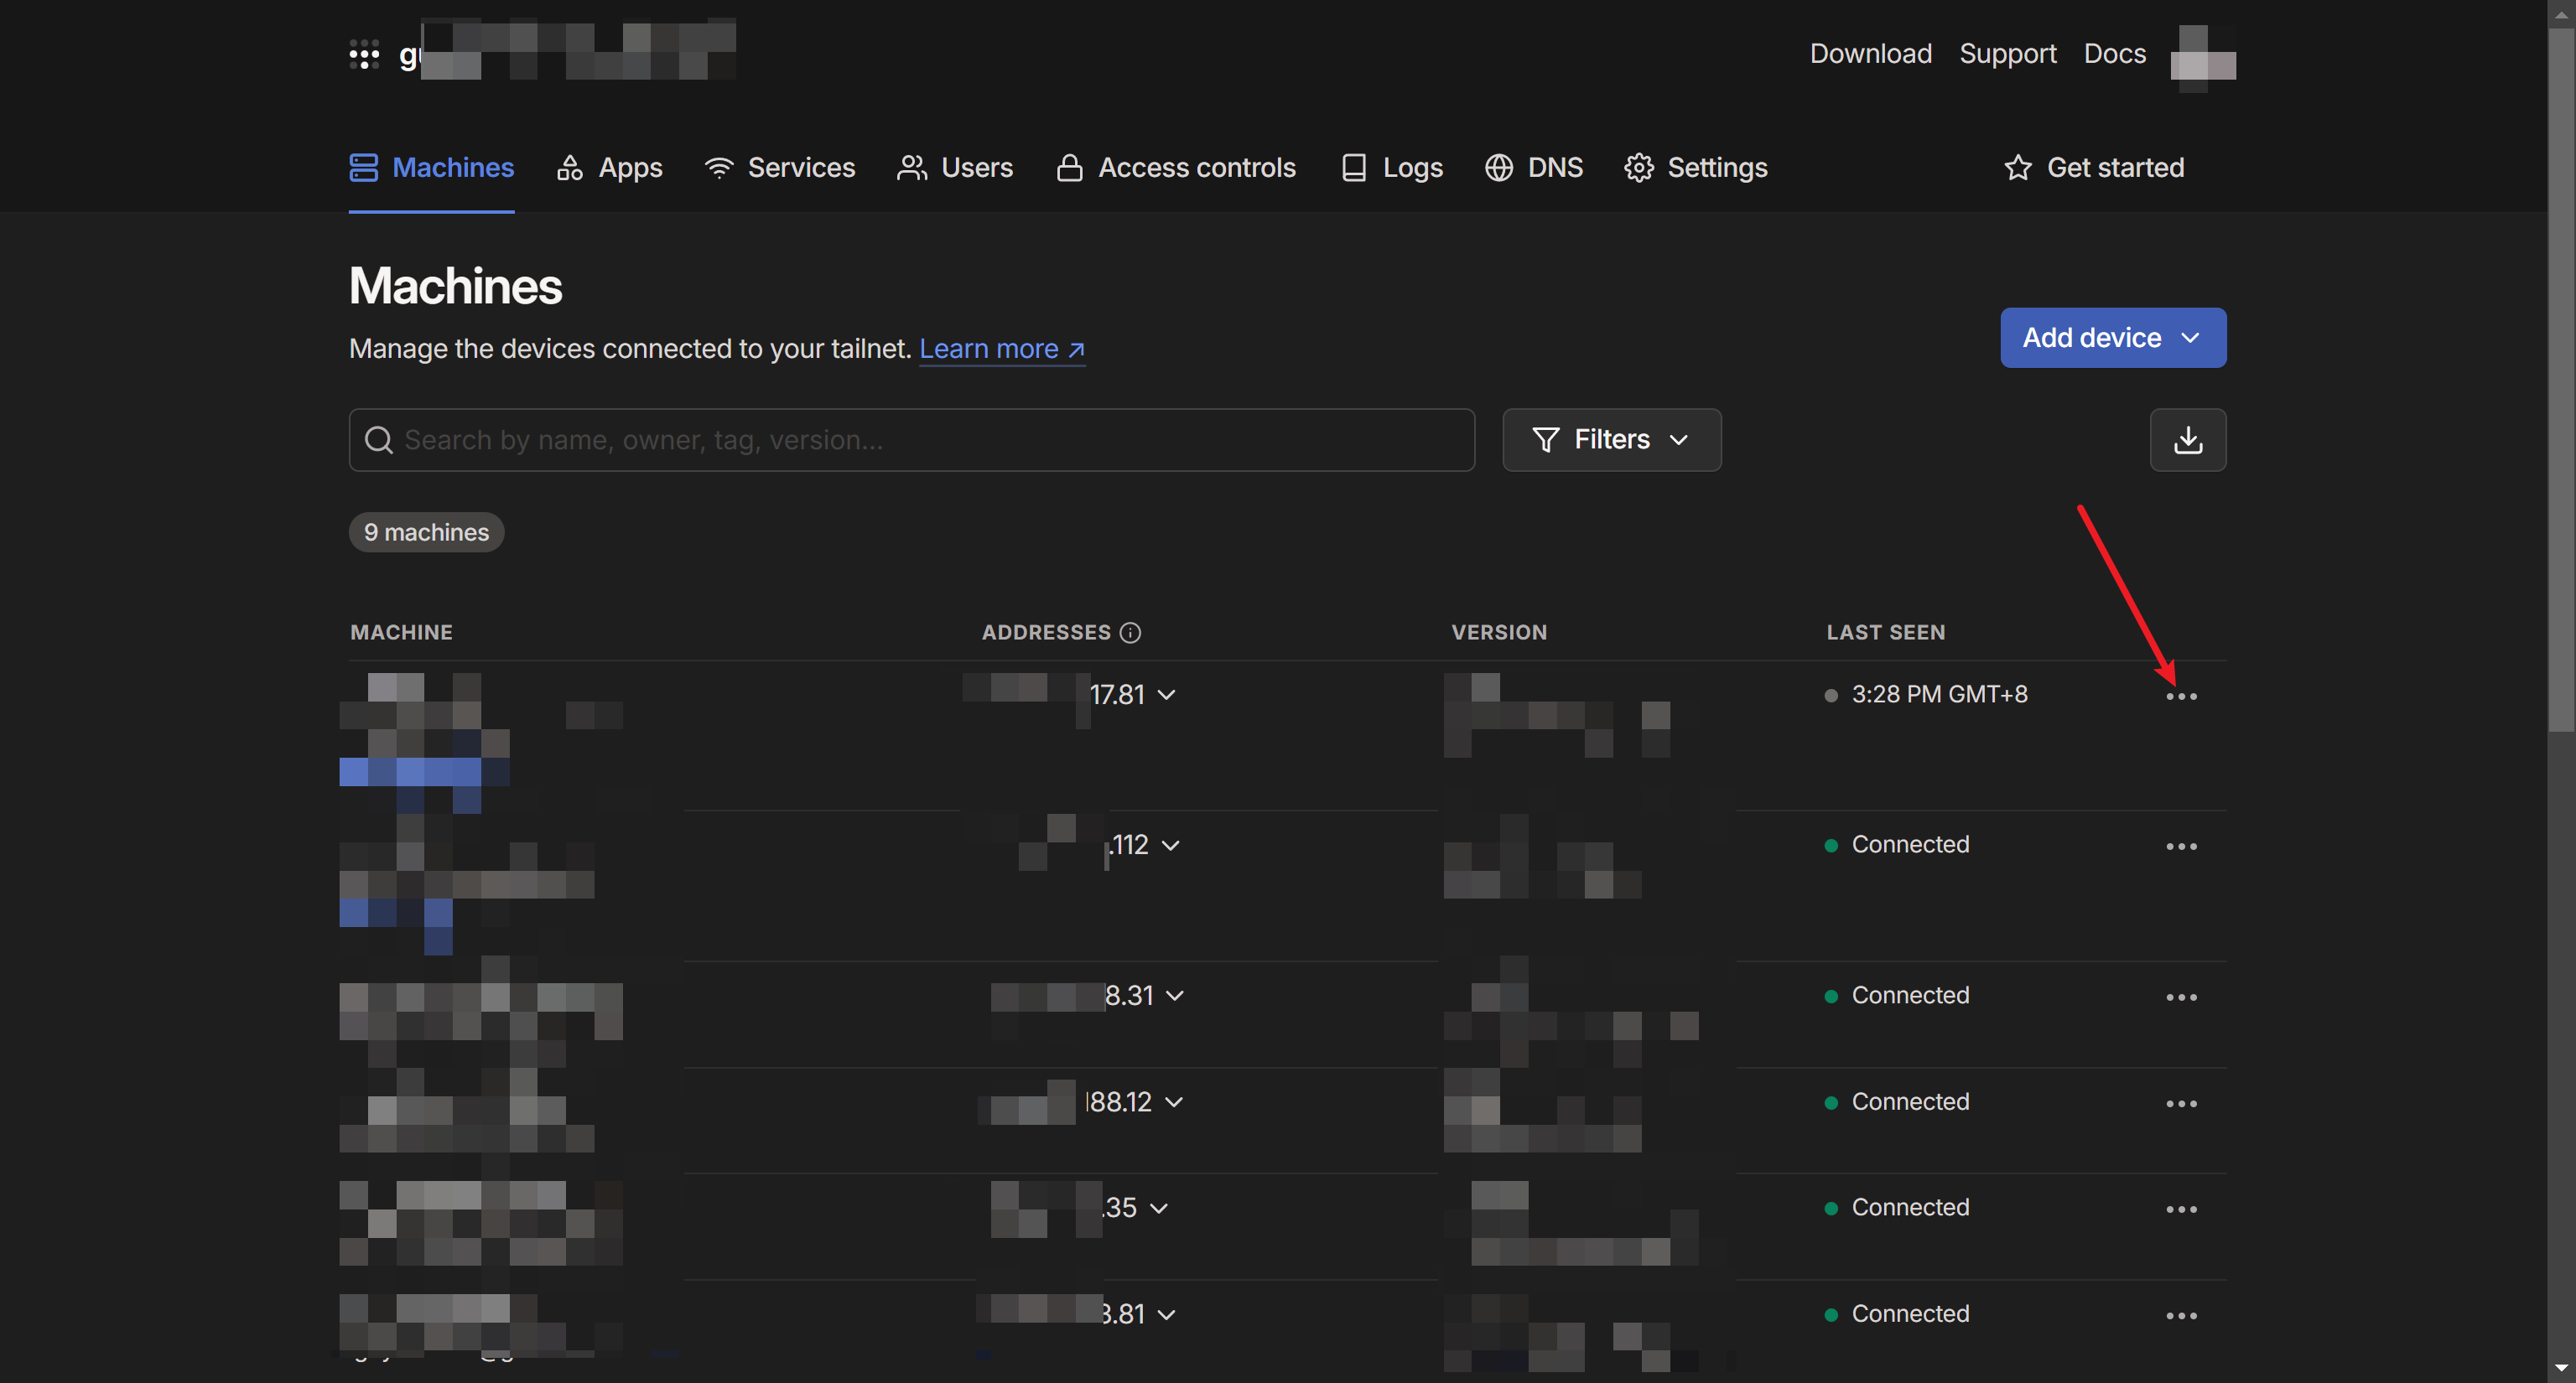2576x1383 pixels.
Task: Click the three-dot menu on first machine
Action: pos(2181,695)
